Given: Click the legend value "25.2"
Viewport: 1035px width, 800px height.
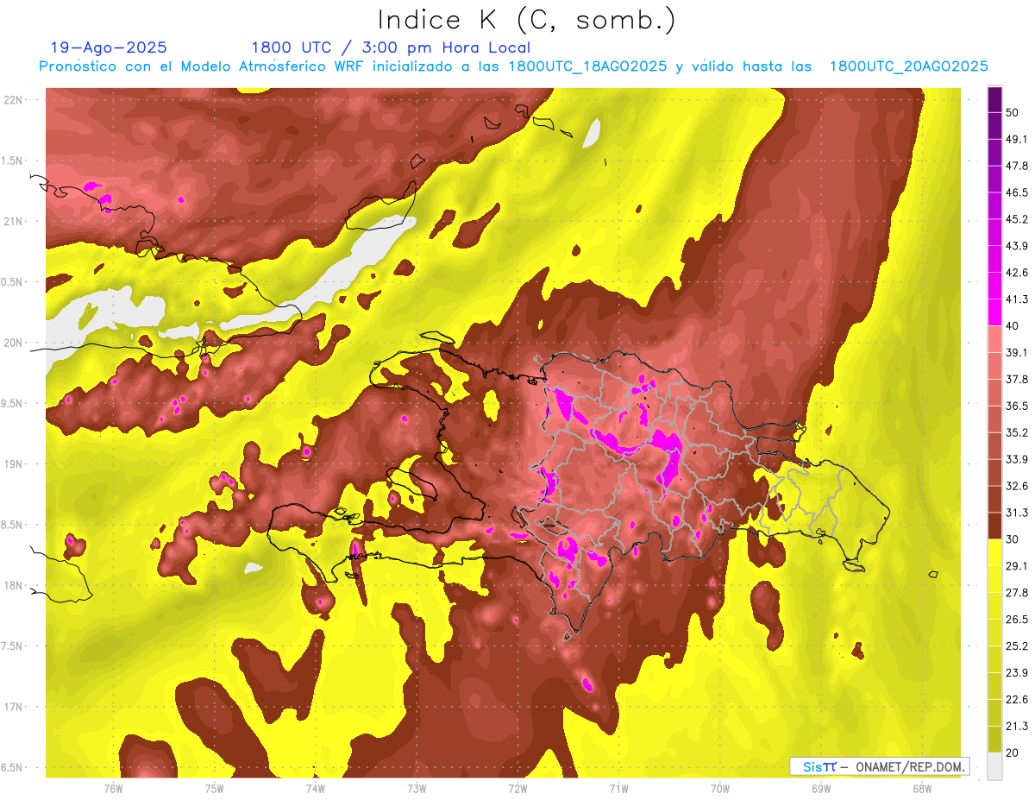Looking at the screenshot, I should [1016, 646].
